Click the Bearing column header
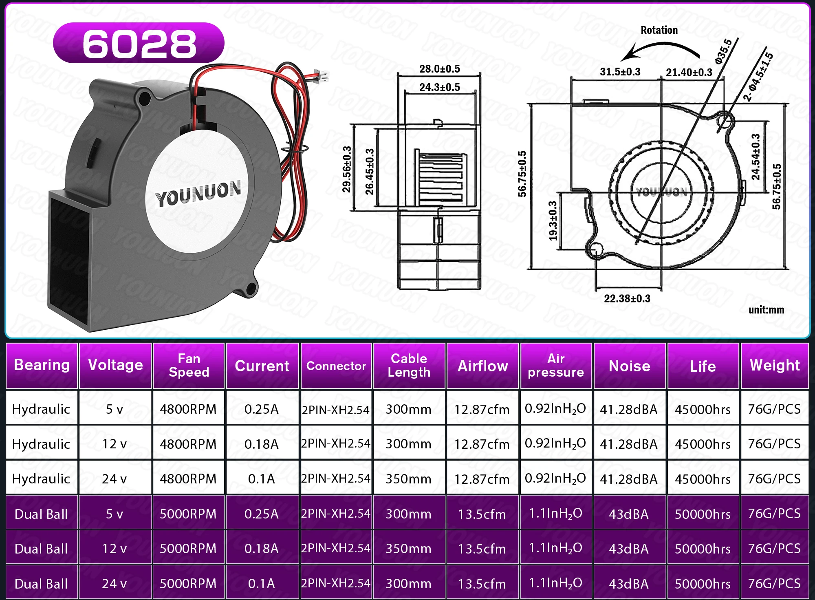Image resolution: width=815 pixels, height=600 pixels. [42, 365]
